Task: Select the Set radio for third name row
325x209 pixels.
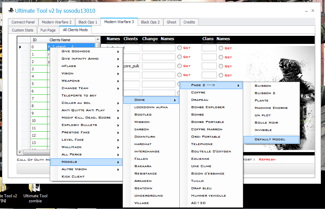Action: coord(179,66)
